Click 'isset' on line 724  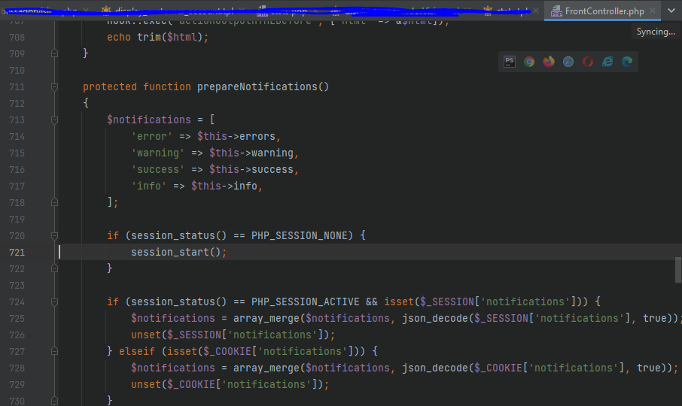[399, 301]
